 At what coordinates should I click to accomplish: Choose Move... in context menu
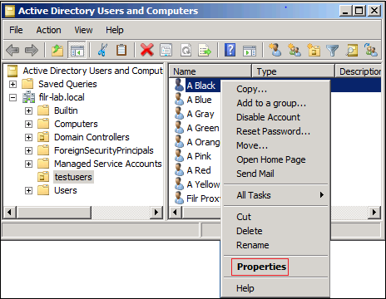click(275, 145)
